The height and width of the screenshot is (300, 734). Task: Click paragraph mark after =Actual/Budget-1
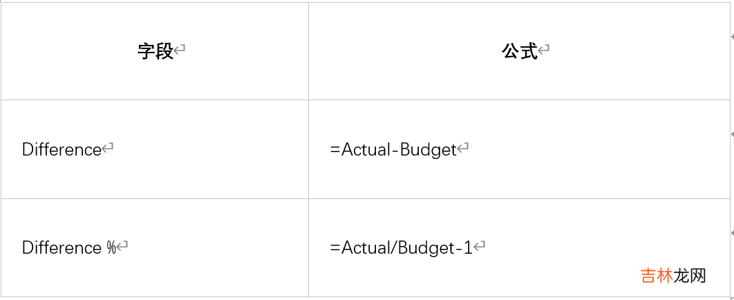[480, 247]
